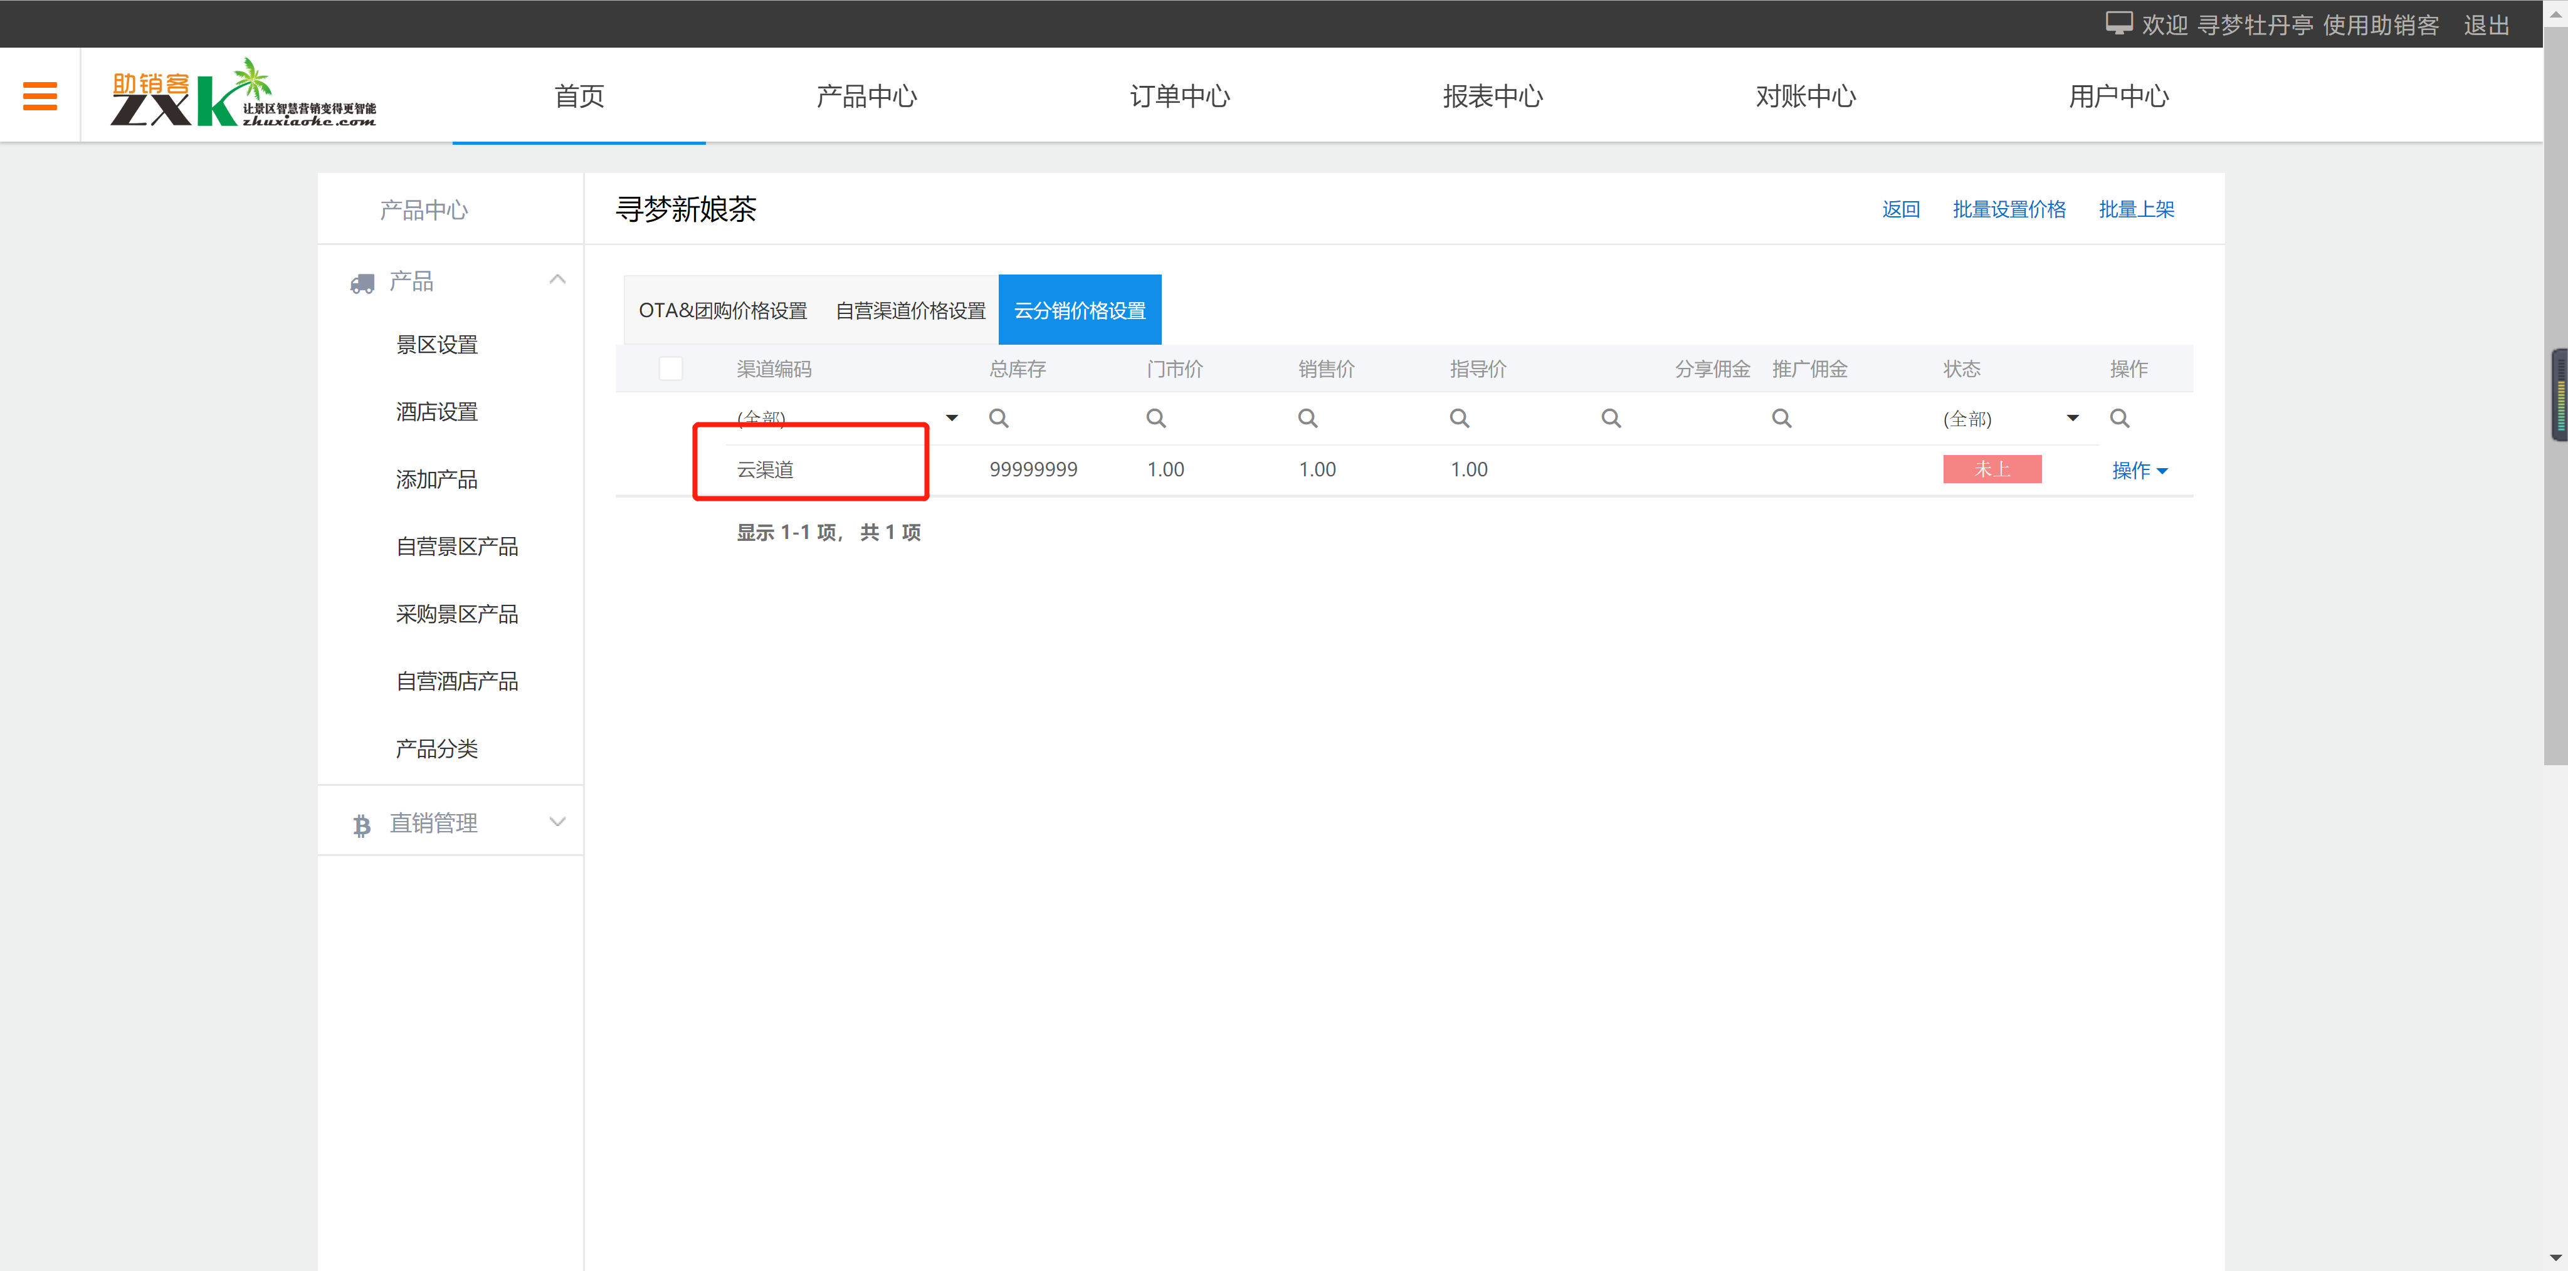Click the search icon under 推广佣金 column
Screen dimensions: 2568x1271
[x=1781, y=419]
